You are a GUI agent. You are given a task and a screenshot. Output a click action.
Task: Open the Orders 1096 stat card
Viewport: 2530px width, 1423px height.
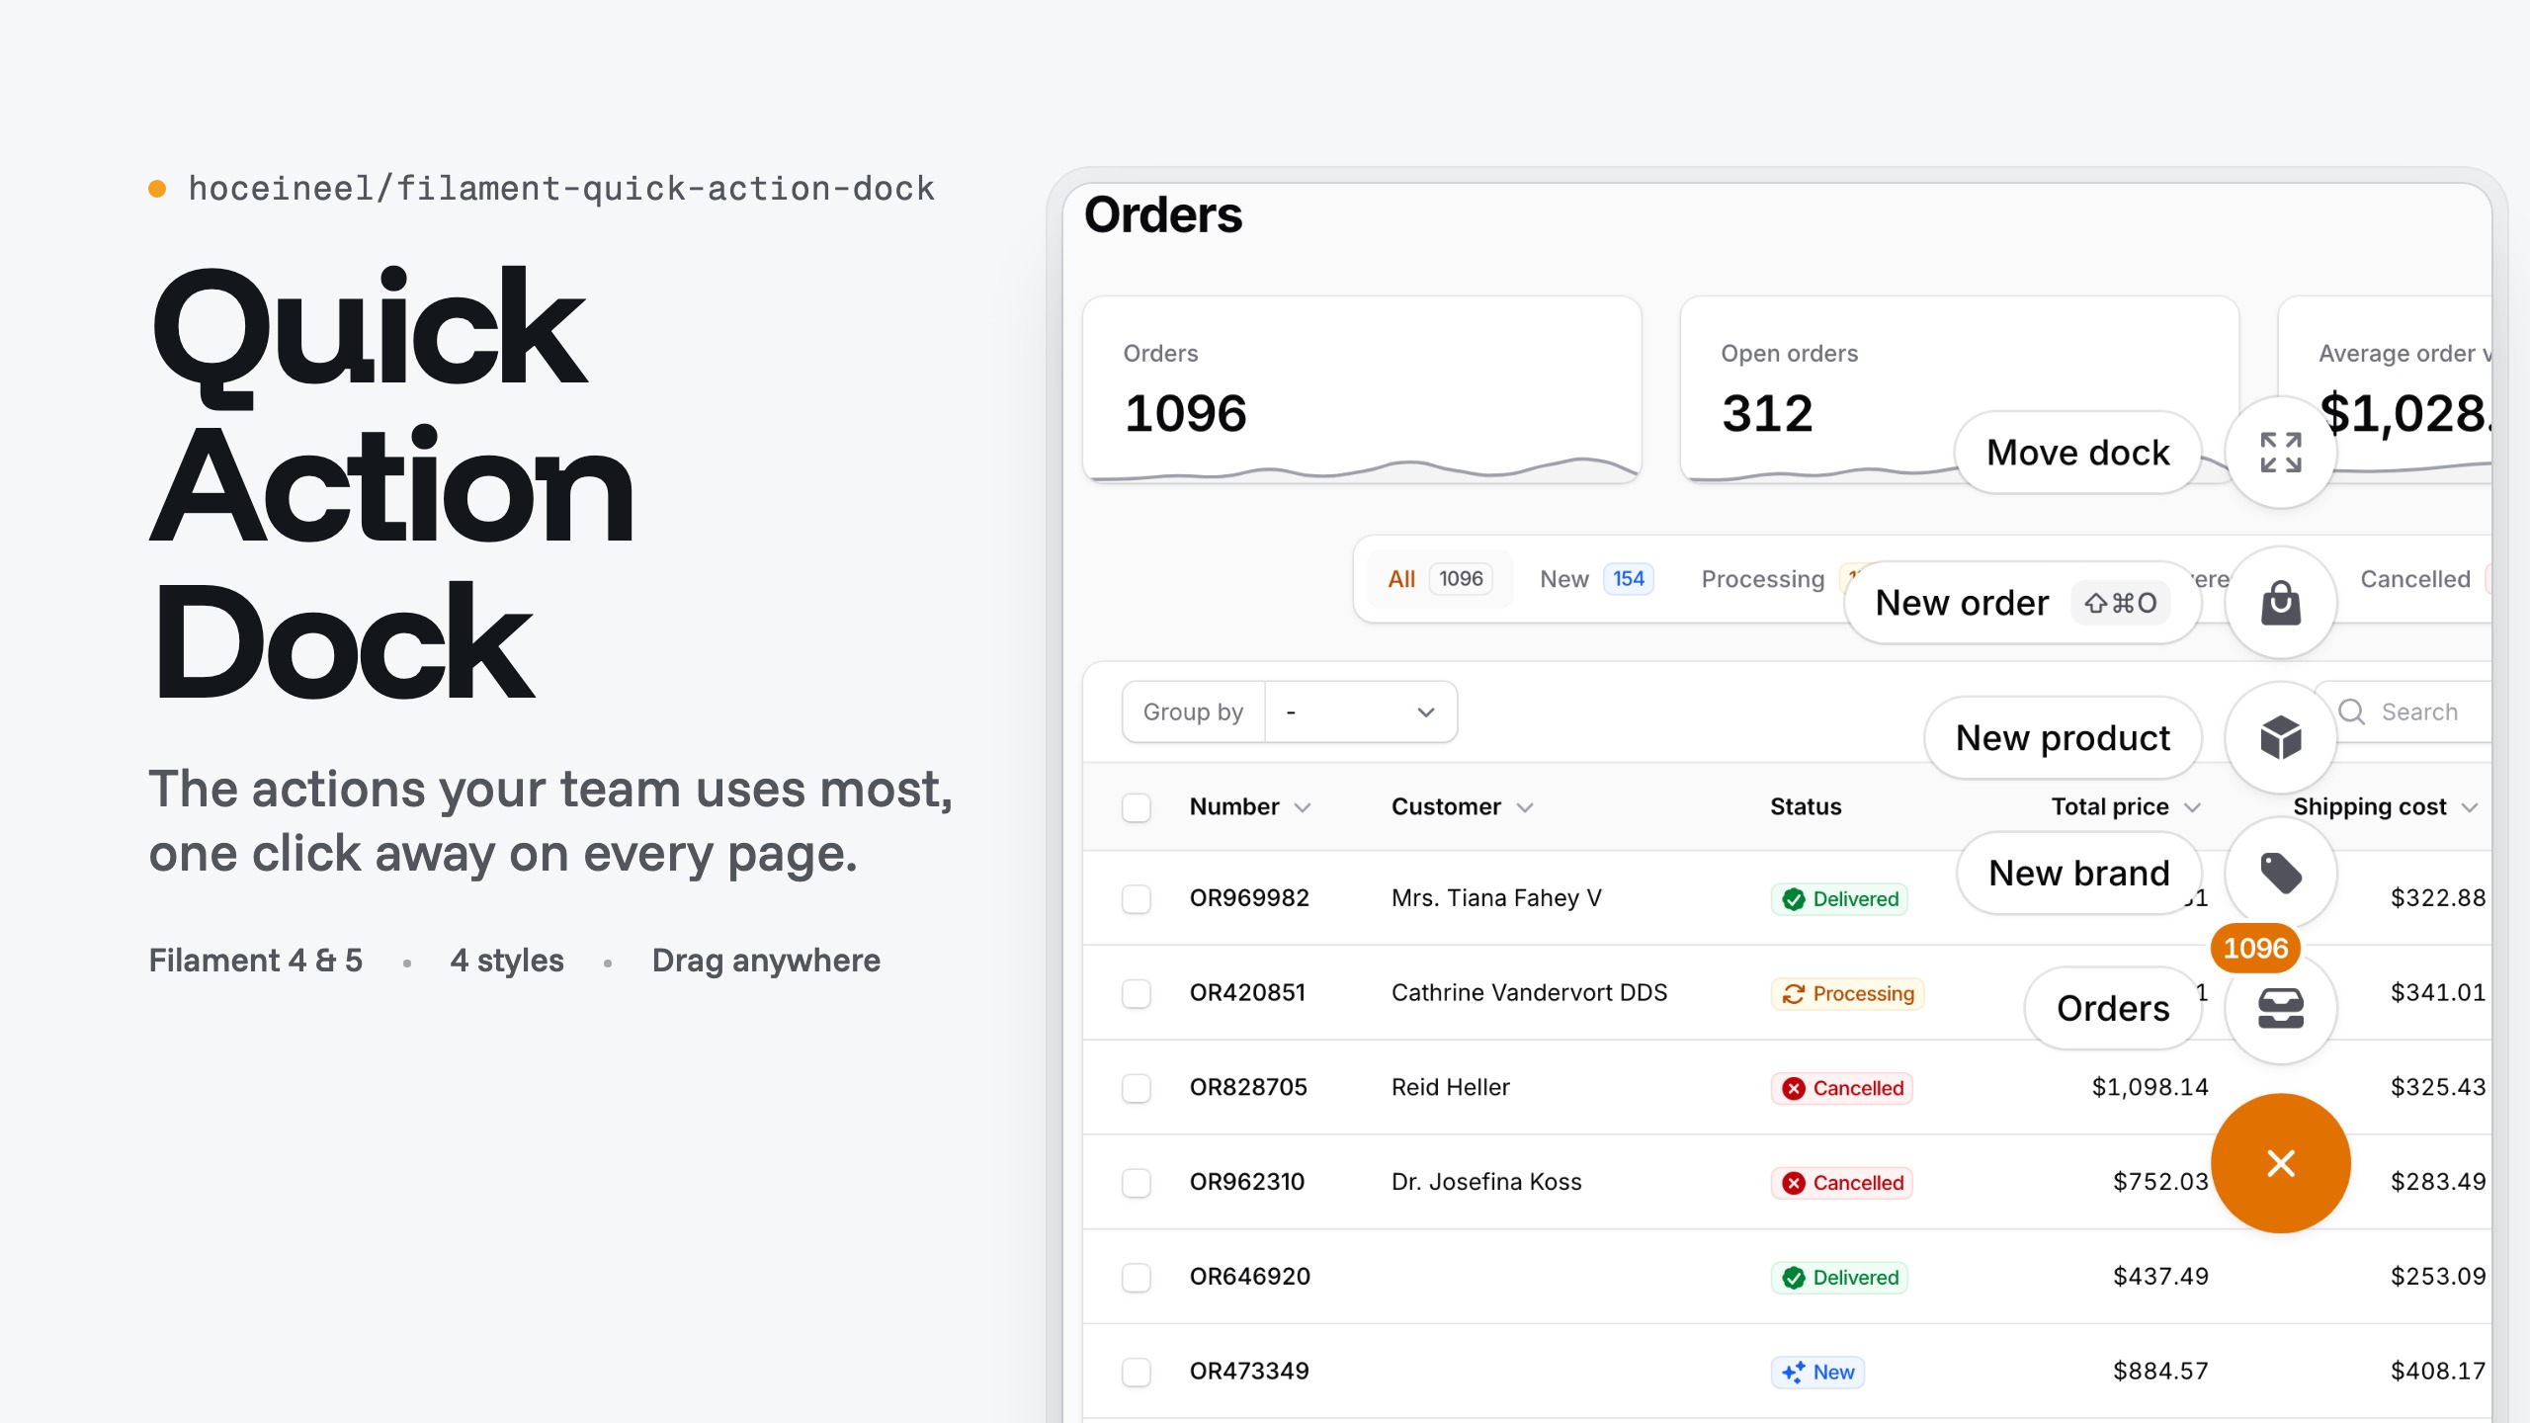pyautogui.click(x=1362, y=389)
